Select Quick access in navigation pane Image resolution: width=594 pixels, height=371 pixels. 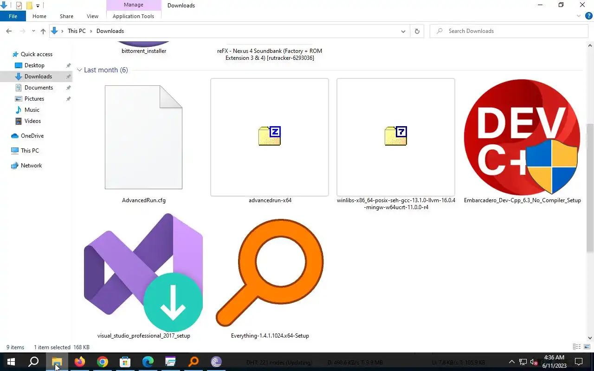coord(37,54)
